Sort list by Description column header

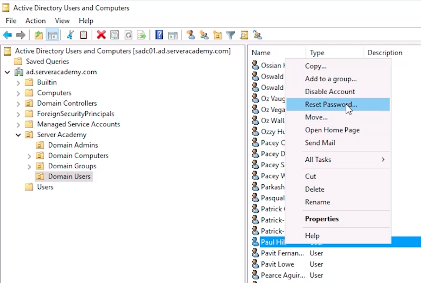[x=384, y=53]
